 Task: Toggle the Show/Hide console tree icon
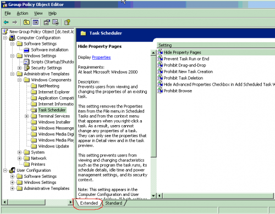coord(36,22)
